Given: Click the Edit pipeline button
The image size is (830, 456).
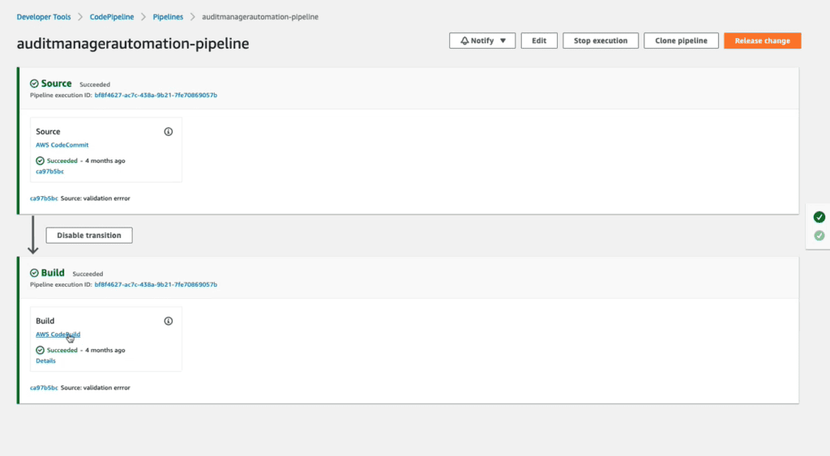Looking at the screenshot, I should click(539, 40).
